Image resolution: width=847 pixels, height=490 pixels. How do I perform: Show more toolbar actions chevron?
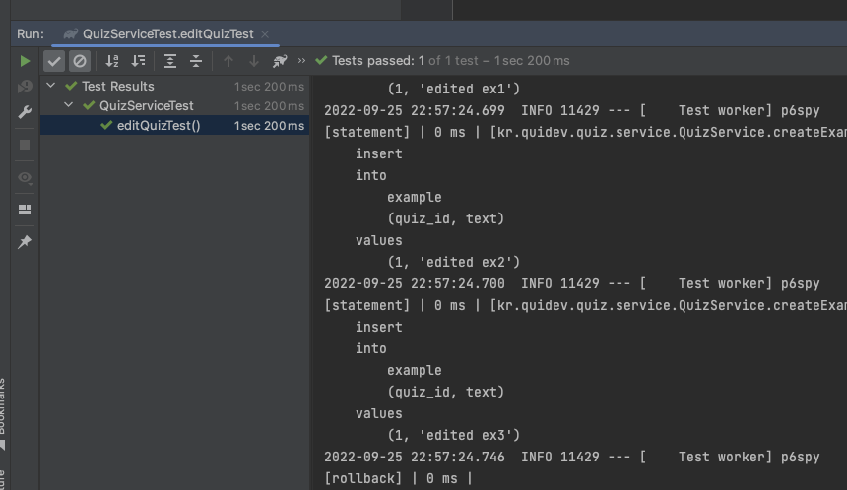[301, 60]
